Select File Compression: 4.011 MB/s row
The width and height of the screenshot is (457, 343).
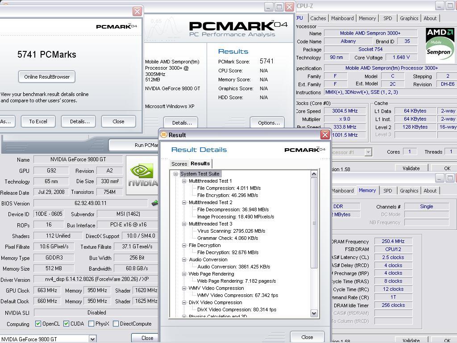[x=229, y=188]
